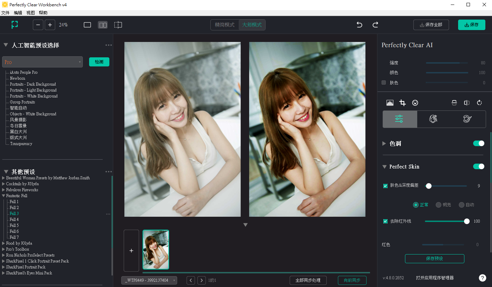Expand the 色调 section
This screenshot has width=492, height=287.
(x=384, y=143)
